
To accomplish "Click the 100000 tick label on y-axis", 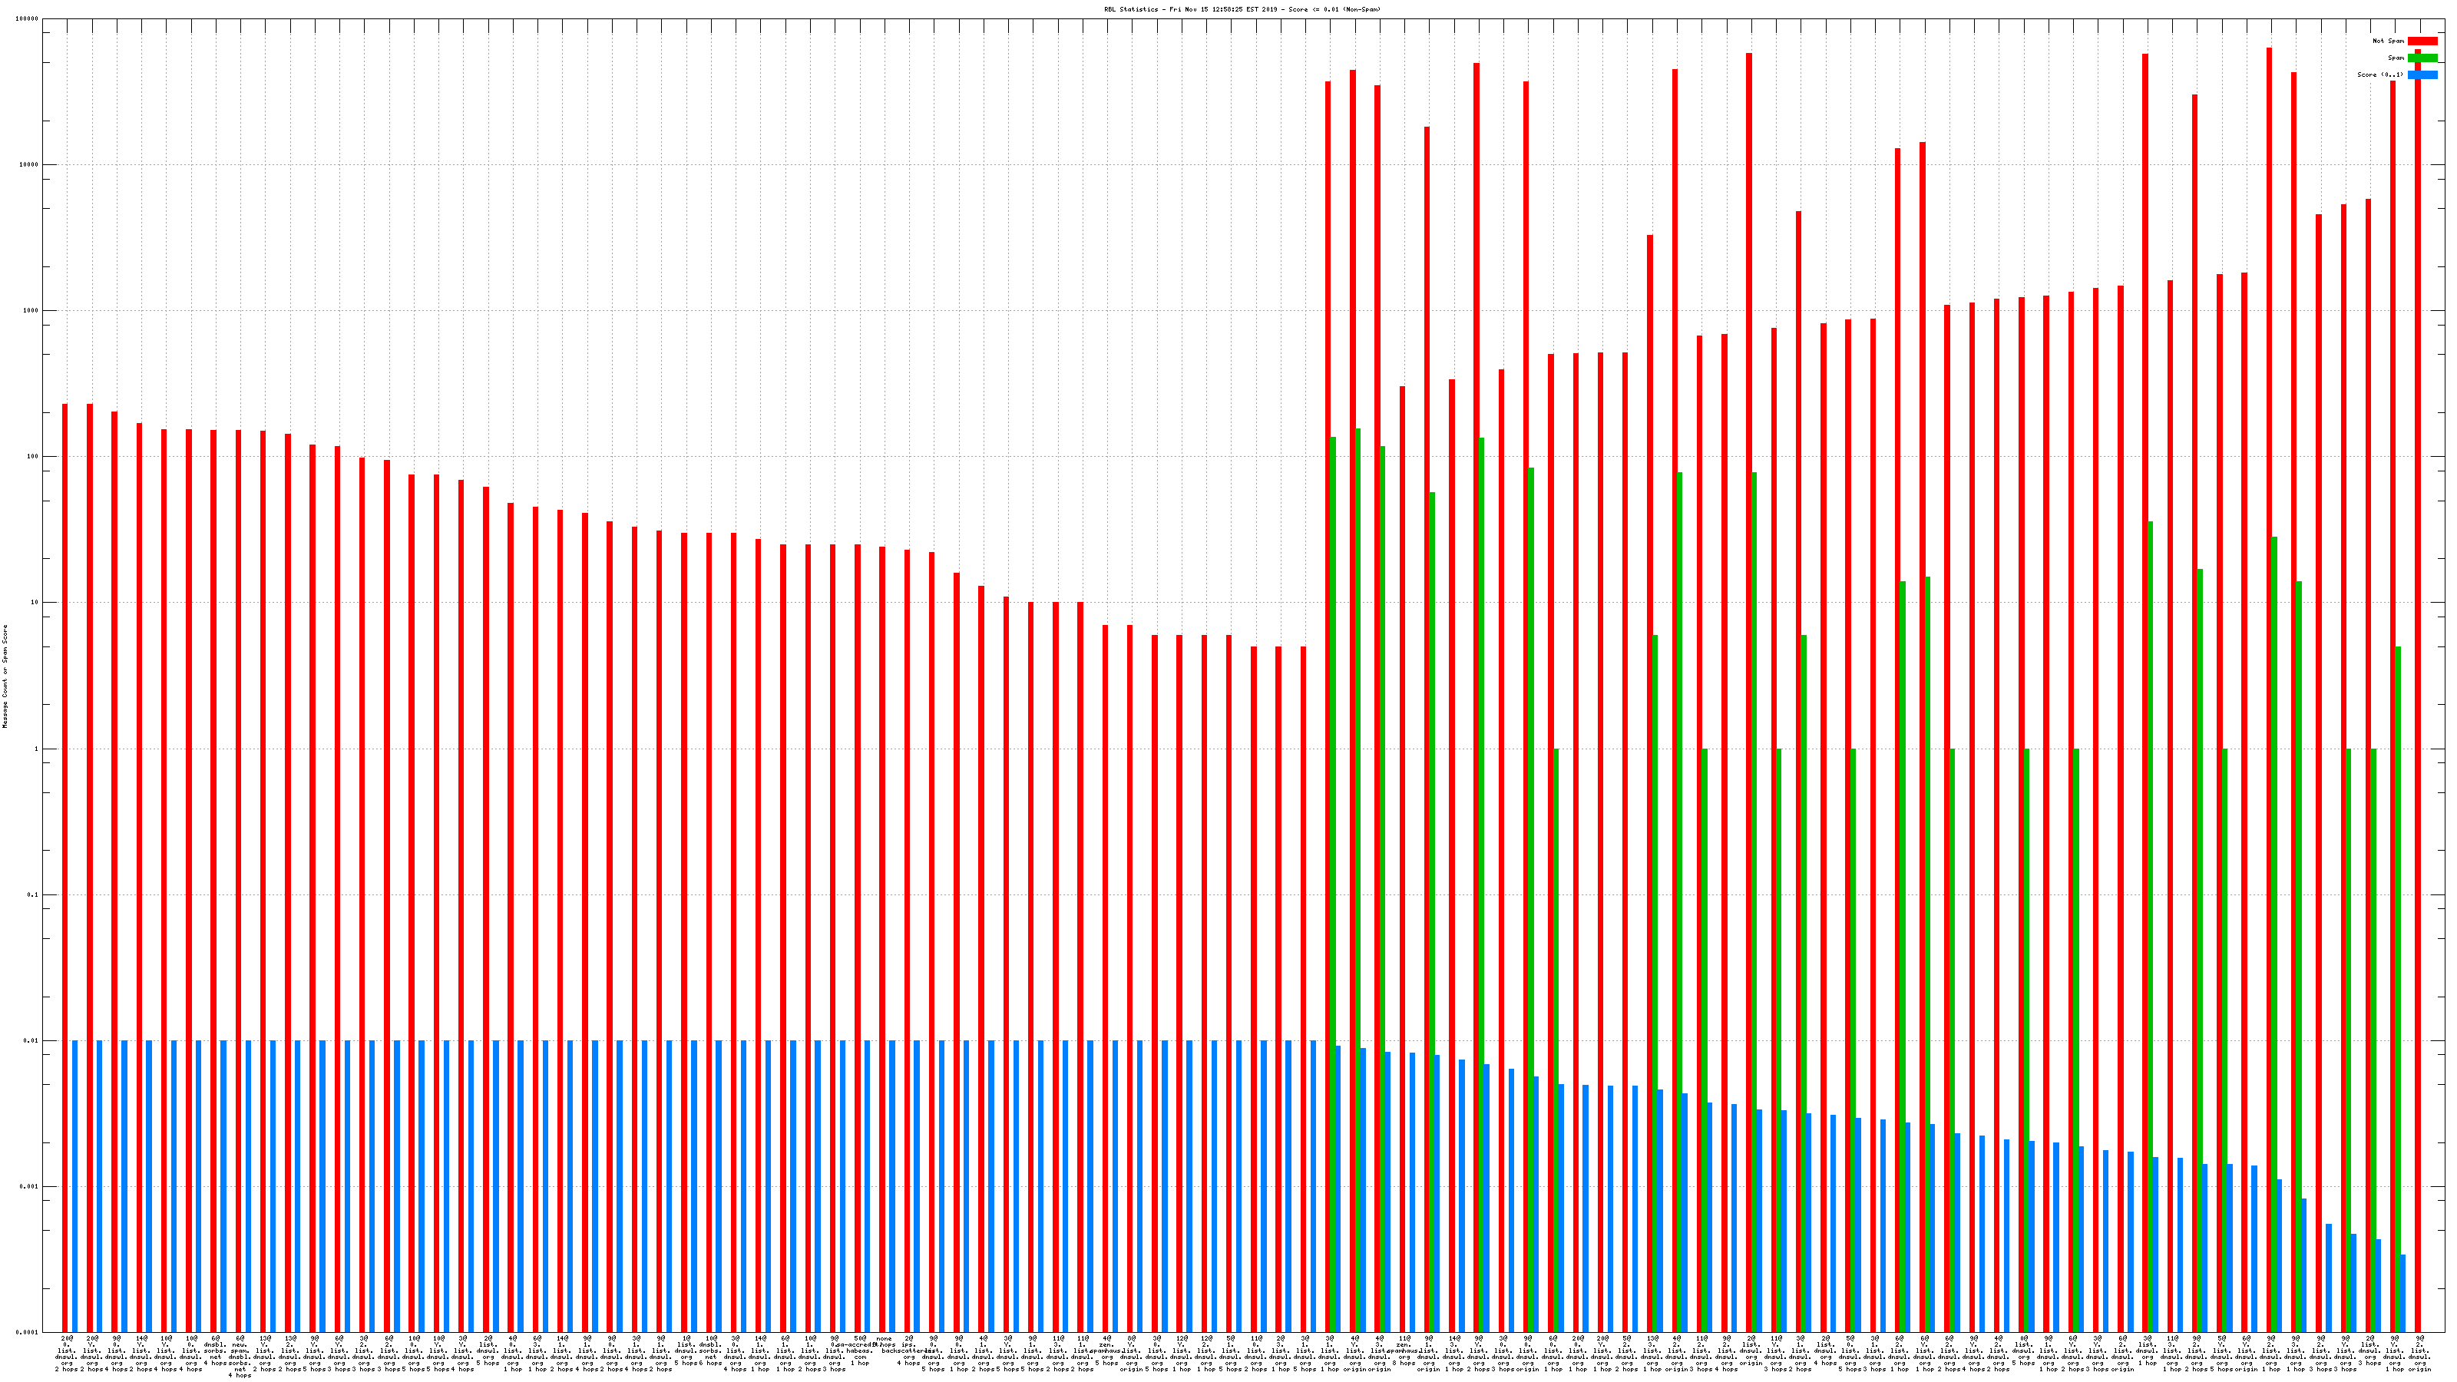I will (28, 19).
